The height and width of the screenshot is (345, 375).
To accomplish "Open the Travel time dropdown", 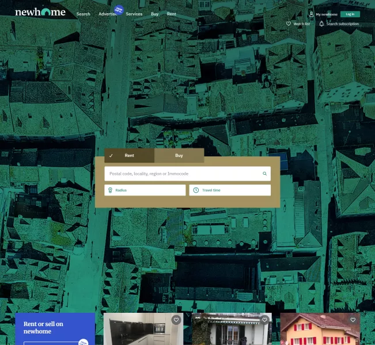I will coord(230,190).
